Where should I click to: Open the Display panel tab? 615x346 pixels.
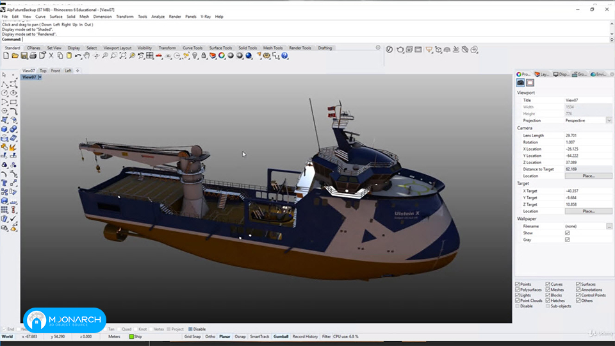pyautogui.click(x=561, y=74)
